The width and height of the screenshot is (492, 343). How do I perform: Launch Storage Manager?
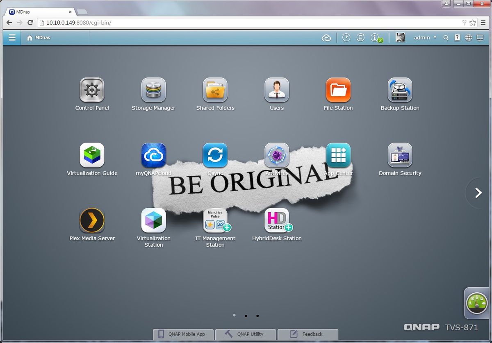tap(153, 90)
